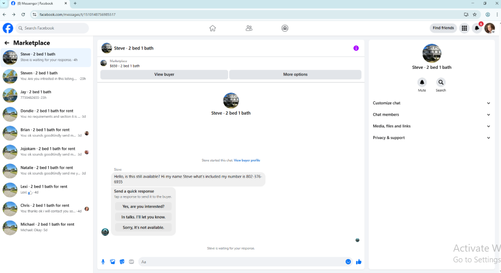Click the large listing photo in right panel
Screen dimensions: 501x273
pyautogui.click(x=432, y=53)
